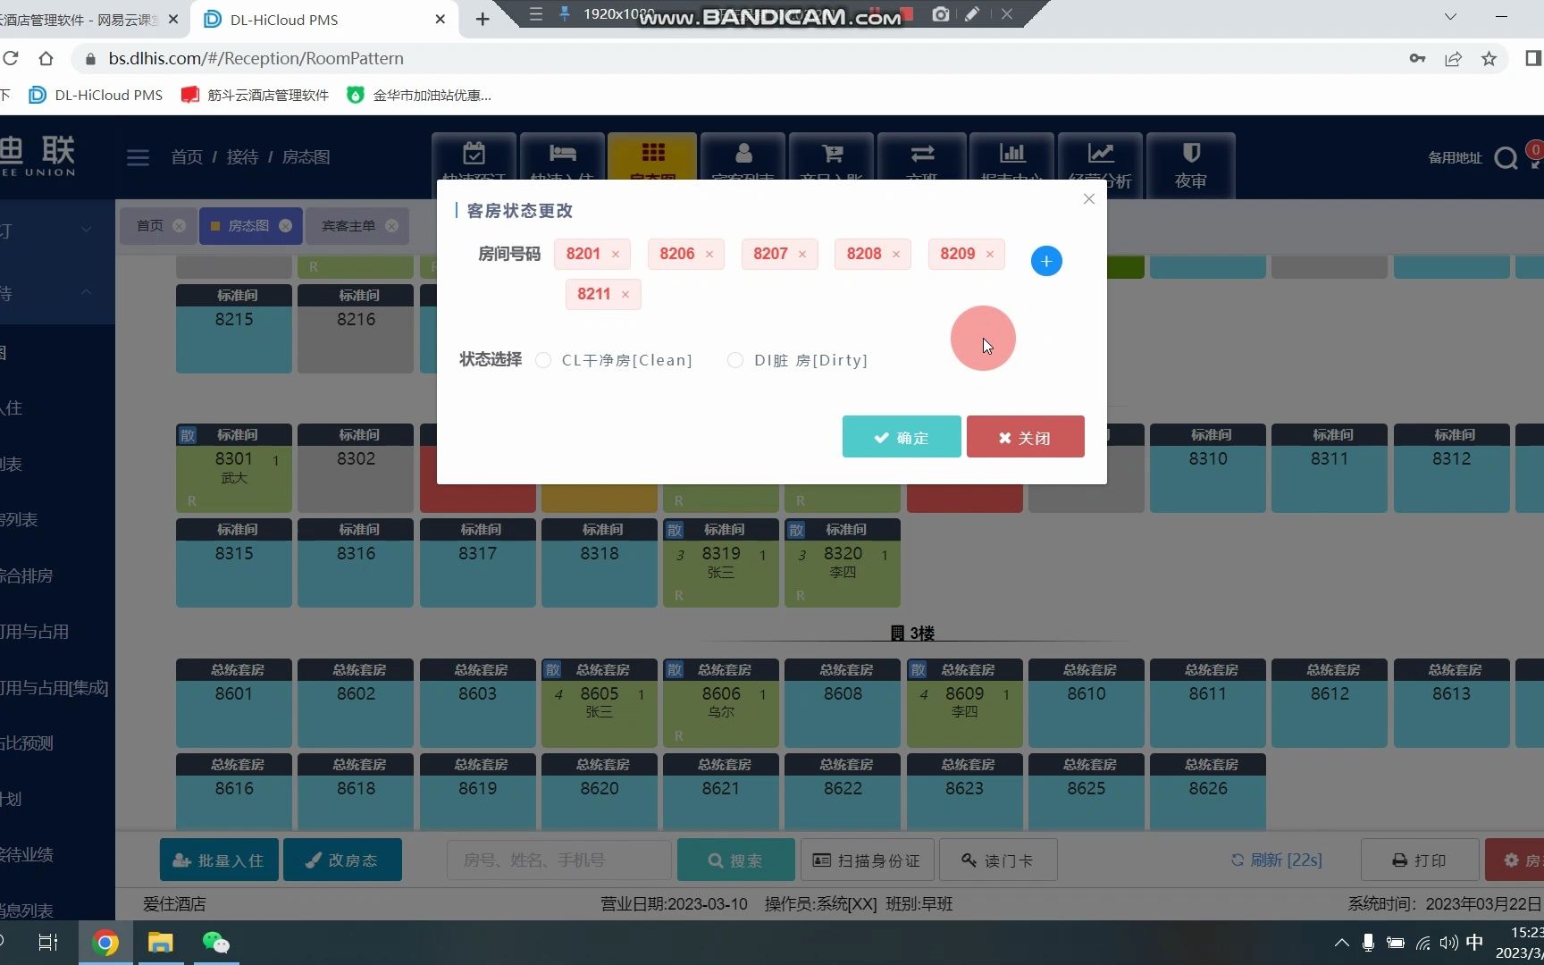Click the 批量入住 button

[219, 860]
